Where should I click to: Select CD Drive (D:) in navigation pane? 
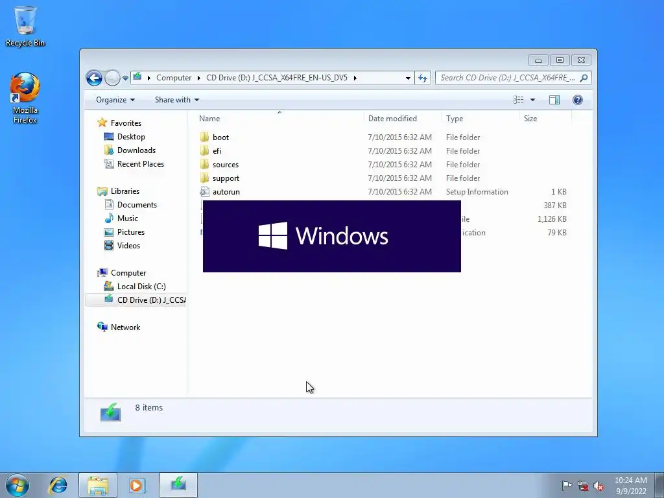click(136, 300)
